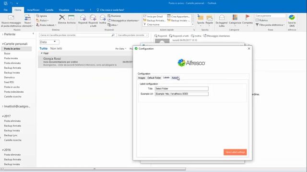
Task: Open the Categorizza color categories
Action: (x=235, y=21)
